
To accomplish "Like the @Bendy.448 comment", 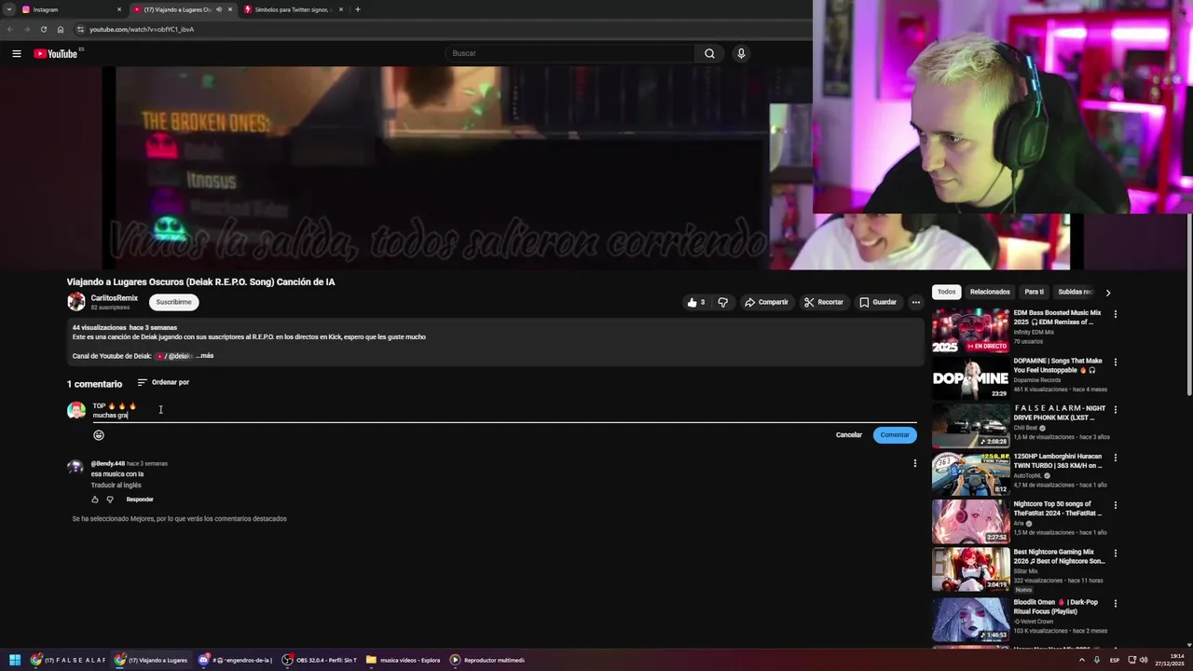I will click(x=95, y=500).
